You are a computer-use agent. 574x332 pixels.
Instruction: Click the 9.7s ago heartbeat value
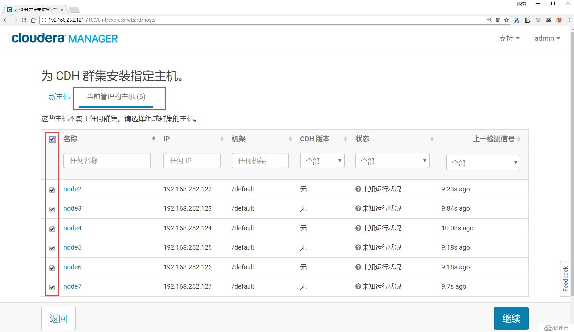[454, 286]
